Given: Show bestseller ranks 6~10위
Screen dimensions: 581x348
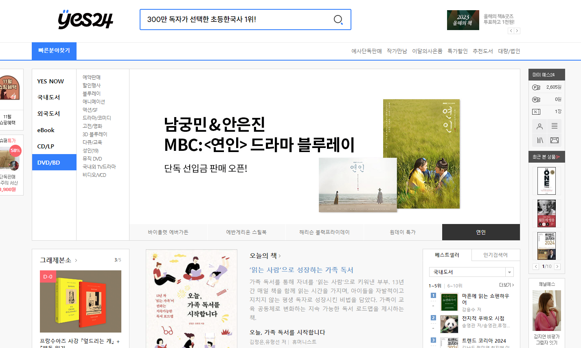Looking at the screenshot, I should tap(455, 285).
